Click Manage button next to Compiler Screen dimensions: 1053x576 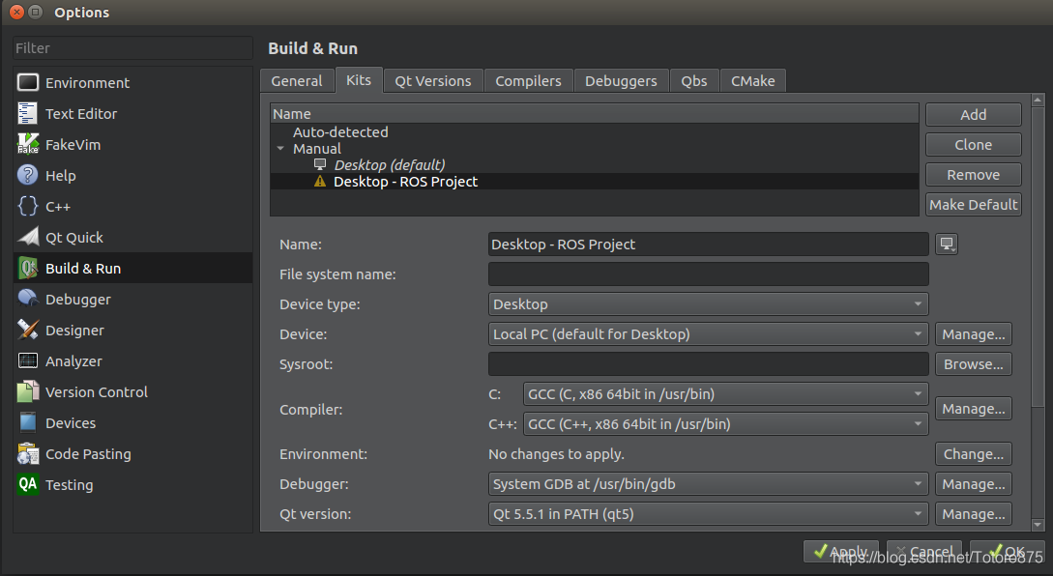click(x=973, y=408)
